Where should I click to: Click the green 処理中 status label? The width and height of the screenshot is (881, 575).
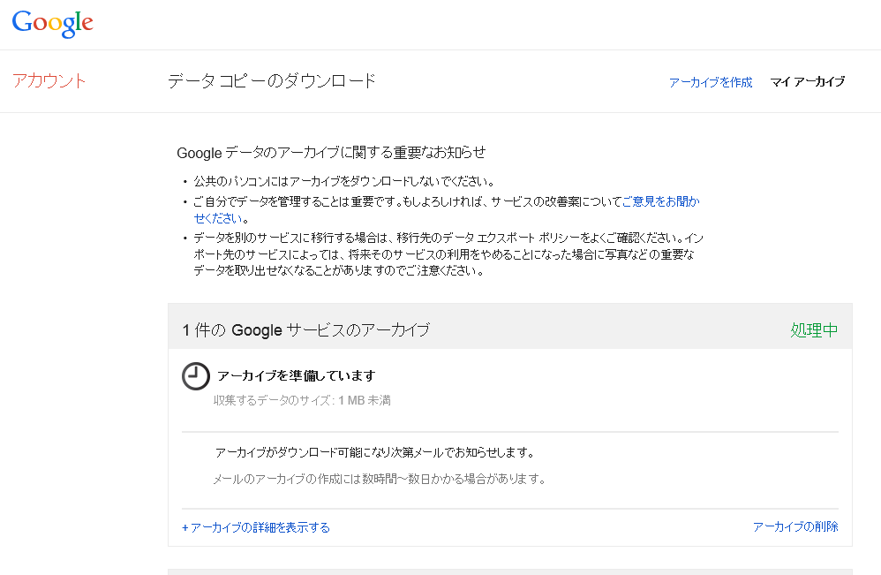[814, 330]
